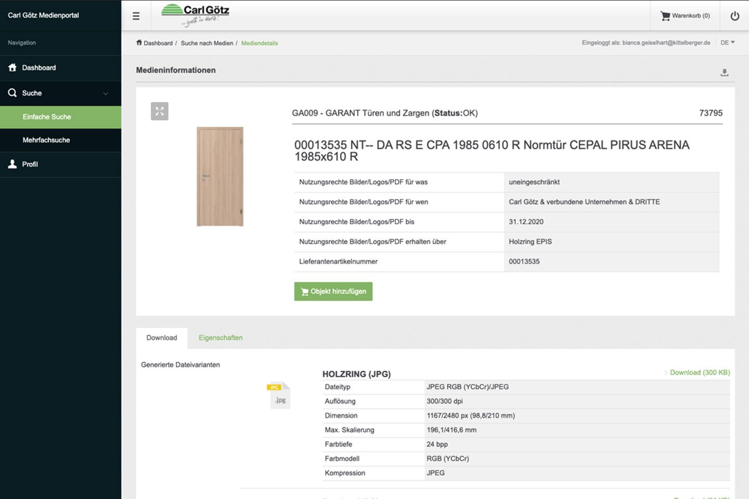The height and width of the screenshot is (499, 749).
Task: Click the magnifier icon beside Suche
Action: [12, 93]
